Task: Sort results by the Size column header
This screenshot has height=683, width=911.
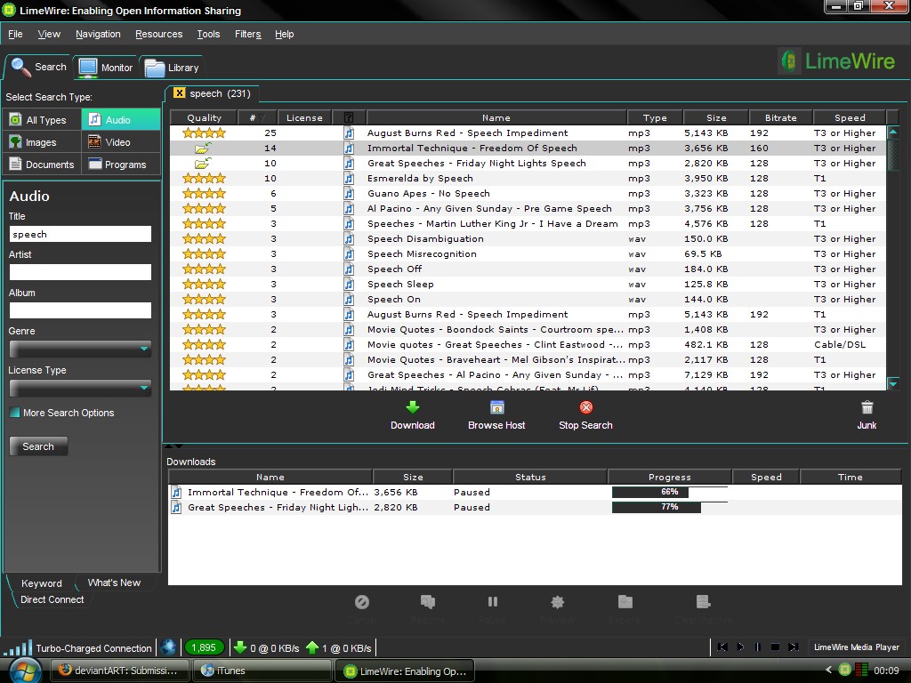Action: tap(716, 118)
